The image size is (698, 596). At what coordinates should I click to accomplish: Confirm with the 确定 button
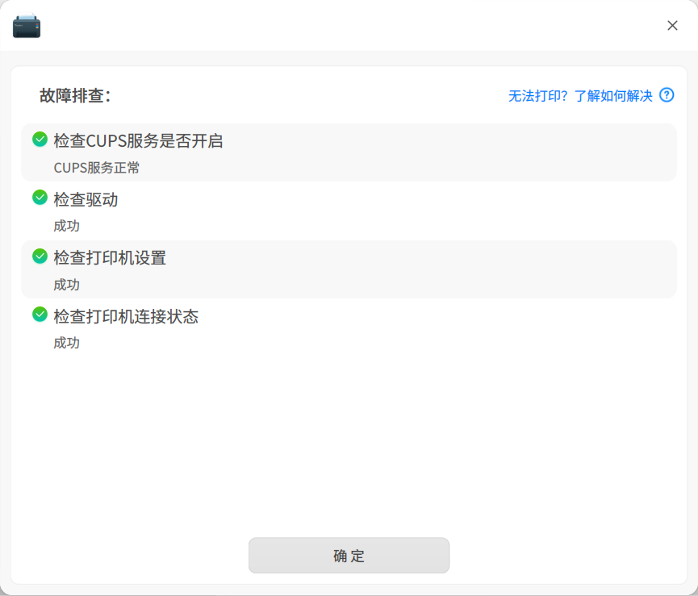(349, 555)
